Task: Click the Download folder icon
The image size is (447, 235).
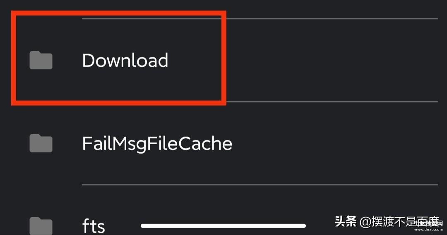Action: click(x=41, y=60)
